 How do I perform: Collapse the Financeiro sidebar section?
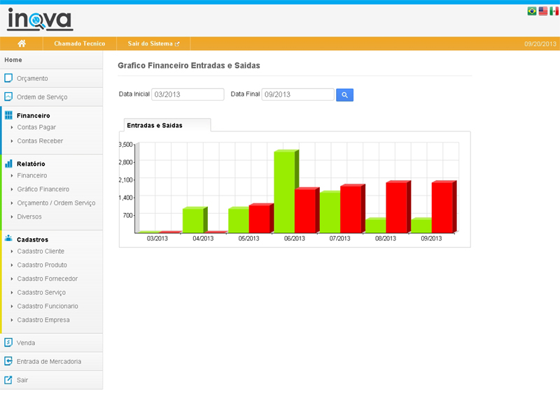coord(33,115)
